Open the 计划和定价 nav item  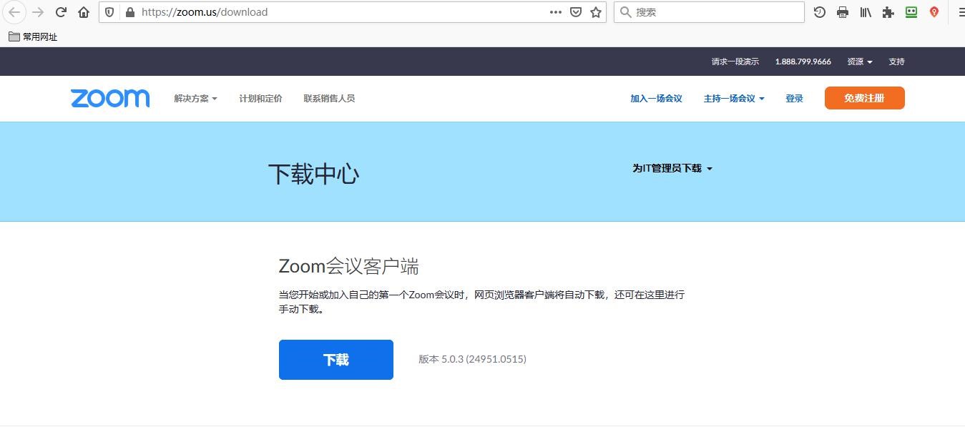pyautogui.click(x=260, y=99)
